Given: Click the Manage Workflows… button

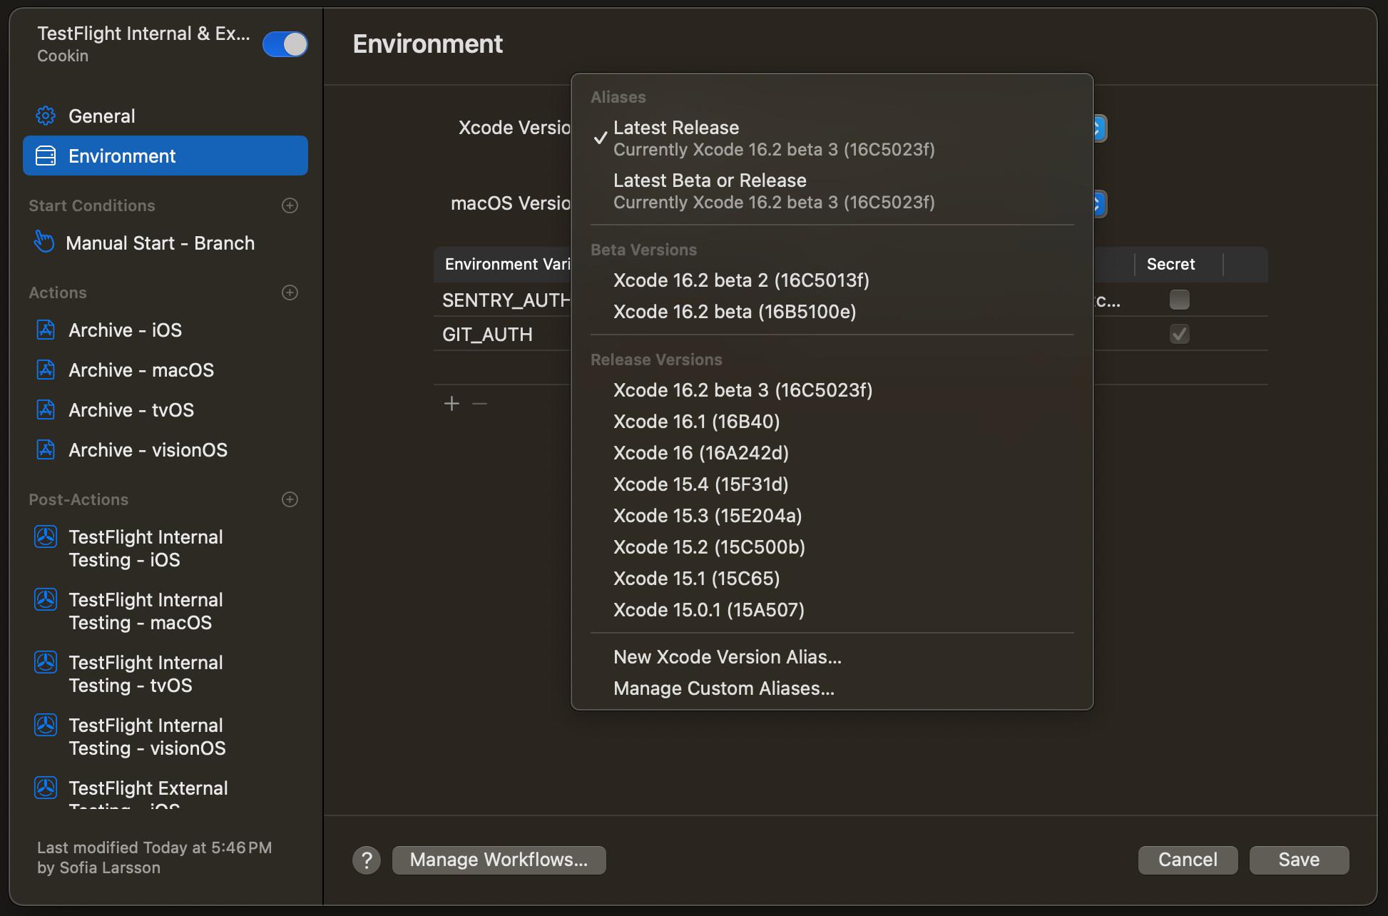Looking at the screenshot, I should (499, 860).
